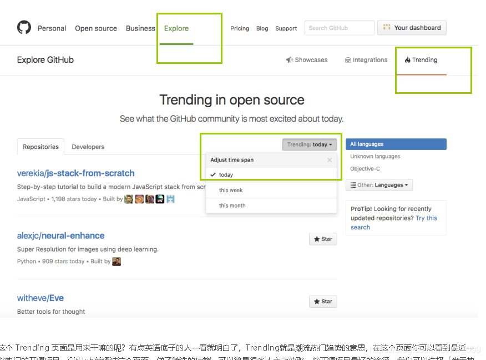Select the Repositories tab
This screenshot has width=486, height=360.
coord(40,147)
